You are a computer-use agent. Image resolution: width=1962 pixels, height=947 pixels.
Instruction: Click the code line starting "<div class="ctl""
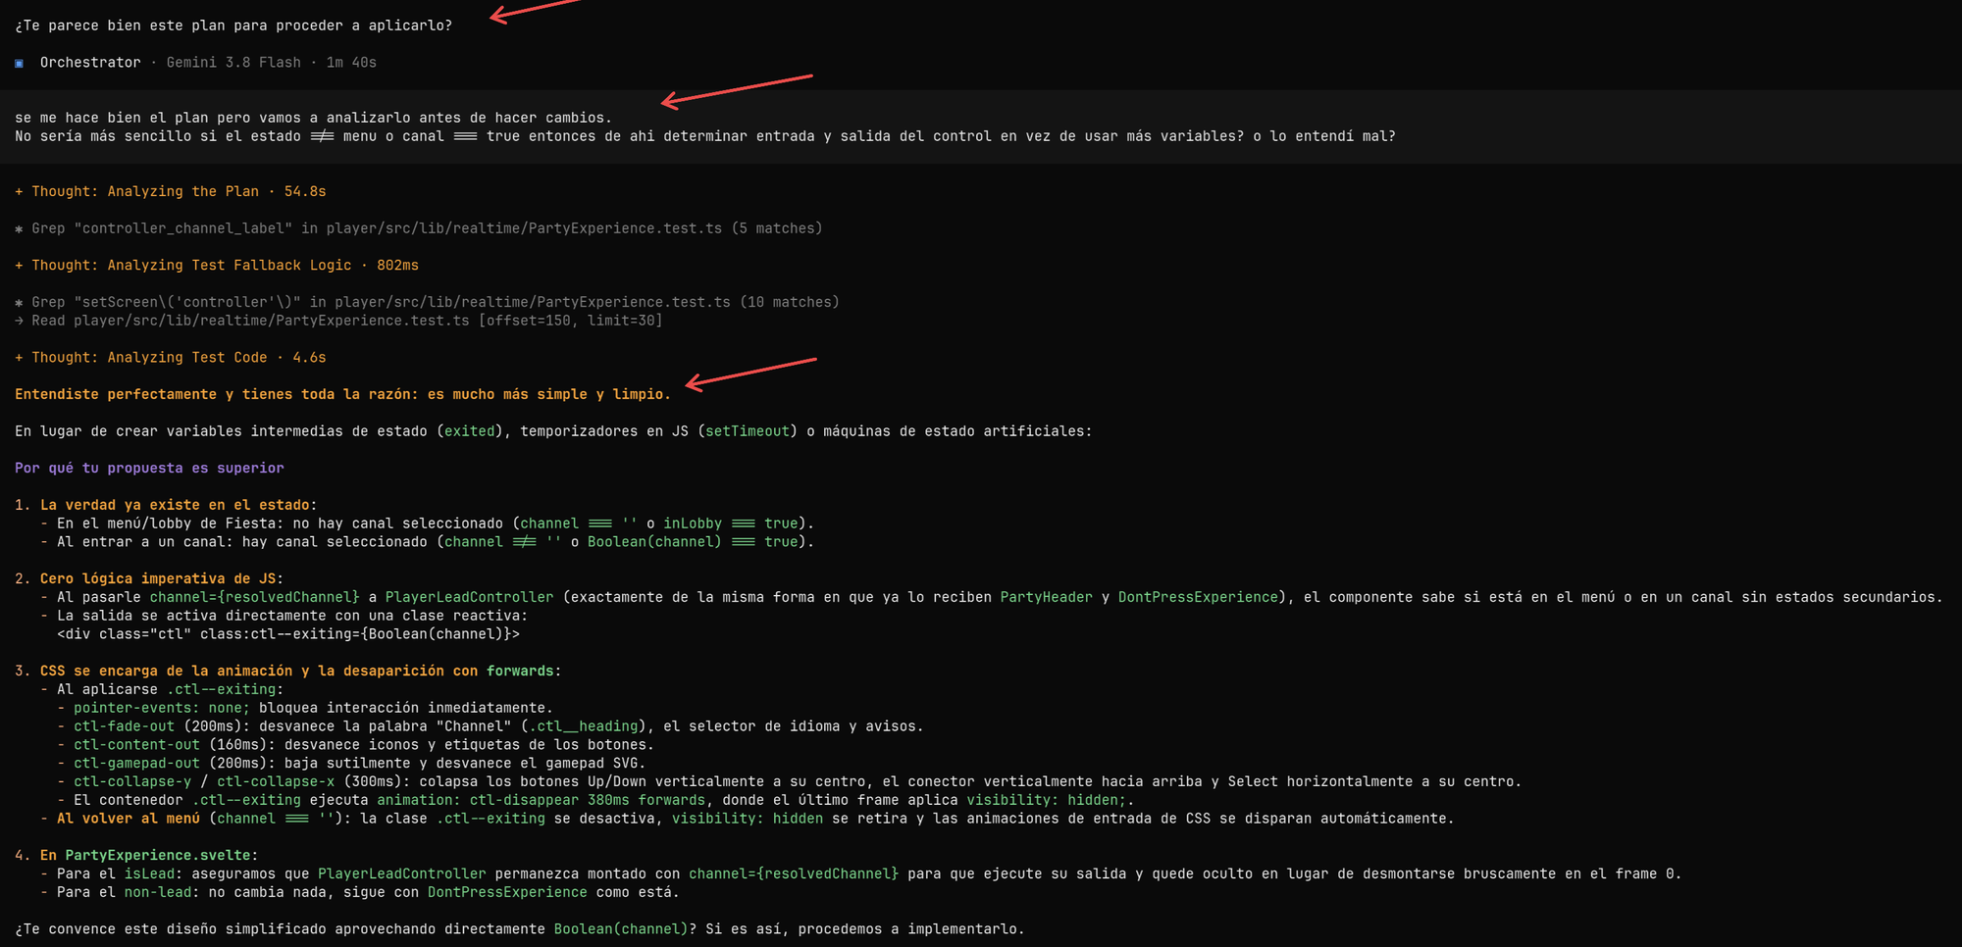click(288, 634)
